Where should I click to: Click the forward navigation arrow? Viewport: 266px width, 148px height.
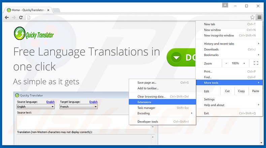click(x=14, y=17)
